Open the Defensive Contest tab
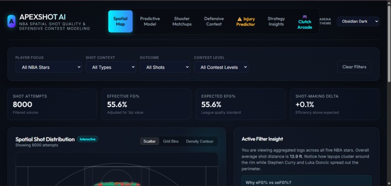Viewport: 391px width, 186px height. pos(214,21)
